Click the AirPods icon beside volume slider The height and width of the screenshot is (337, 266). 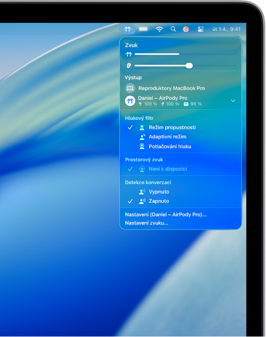(x=129, y=54)
